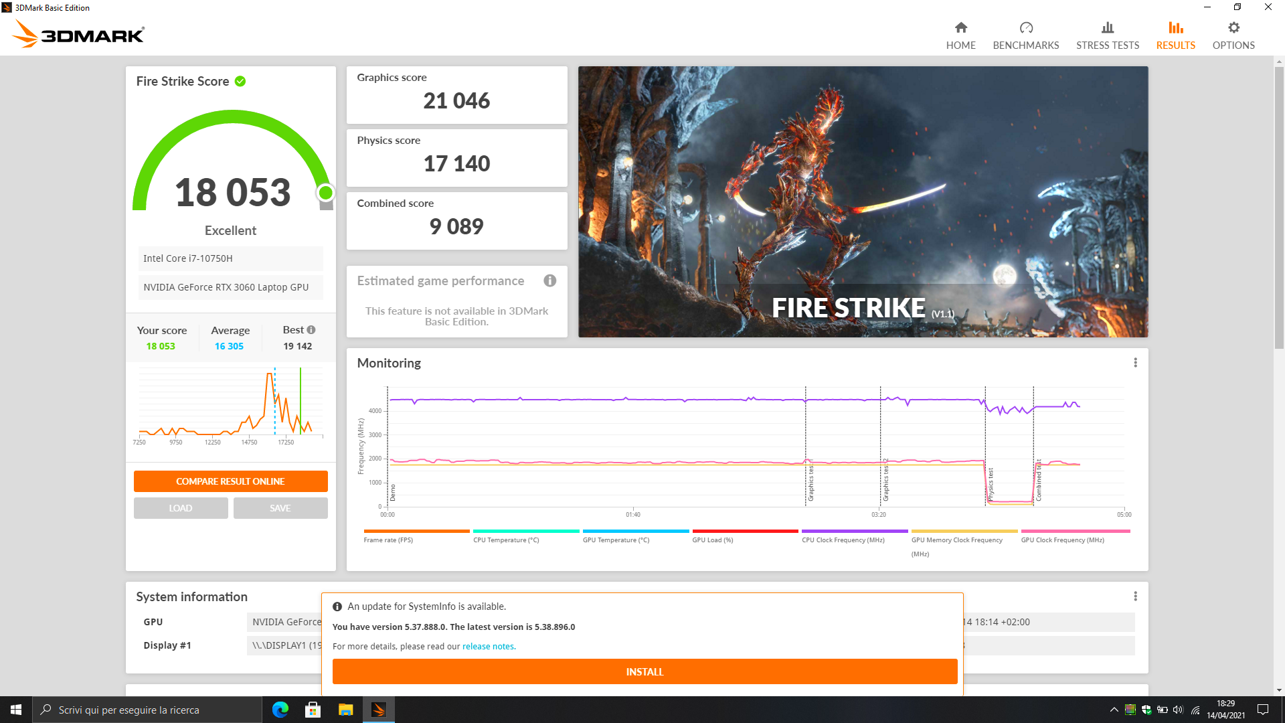Click the score distribution chart
Screen dimensions: 1285x723
231,405
